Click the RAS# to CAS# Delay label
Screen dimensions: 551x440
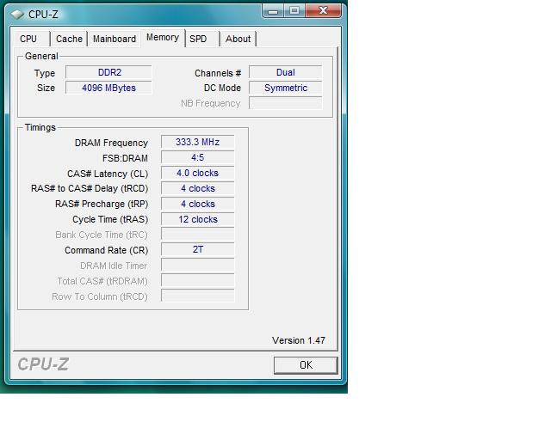click(x=90, y=189)
